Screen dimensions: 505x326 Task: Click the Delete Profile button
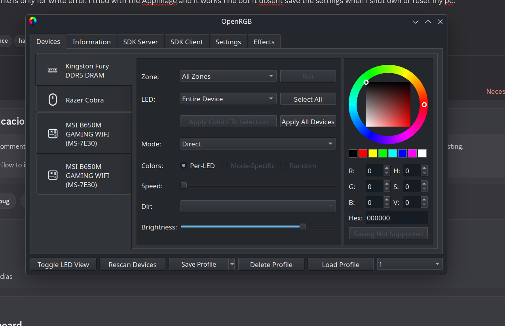pos(271,265)
